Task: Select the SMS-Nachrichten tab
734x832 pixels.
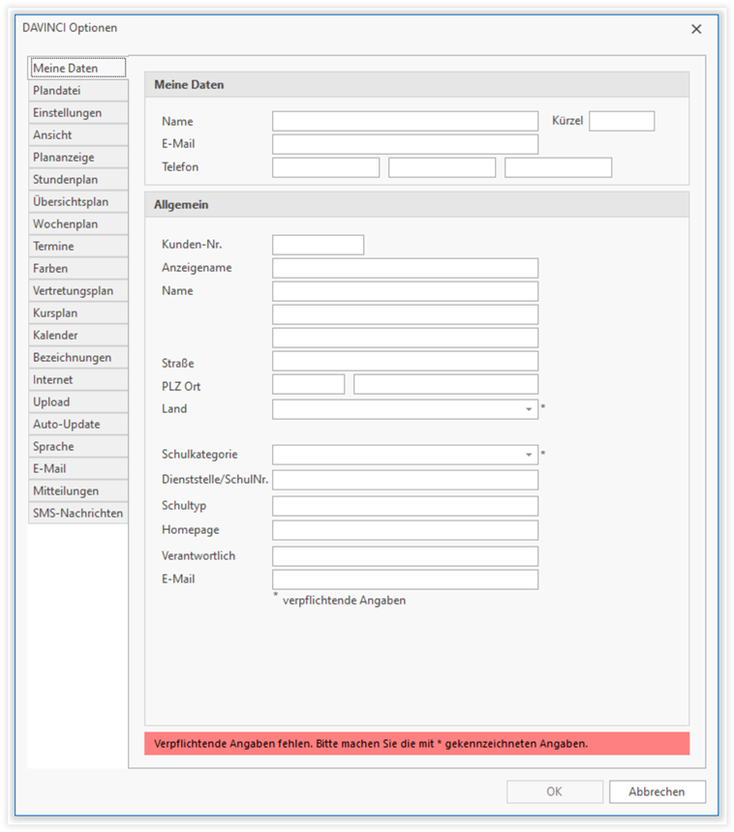Action: (77, 514)
